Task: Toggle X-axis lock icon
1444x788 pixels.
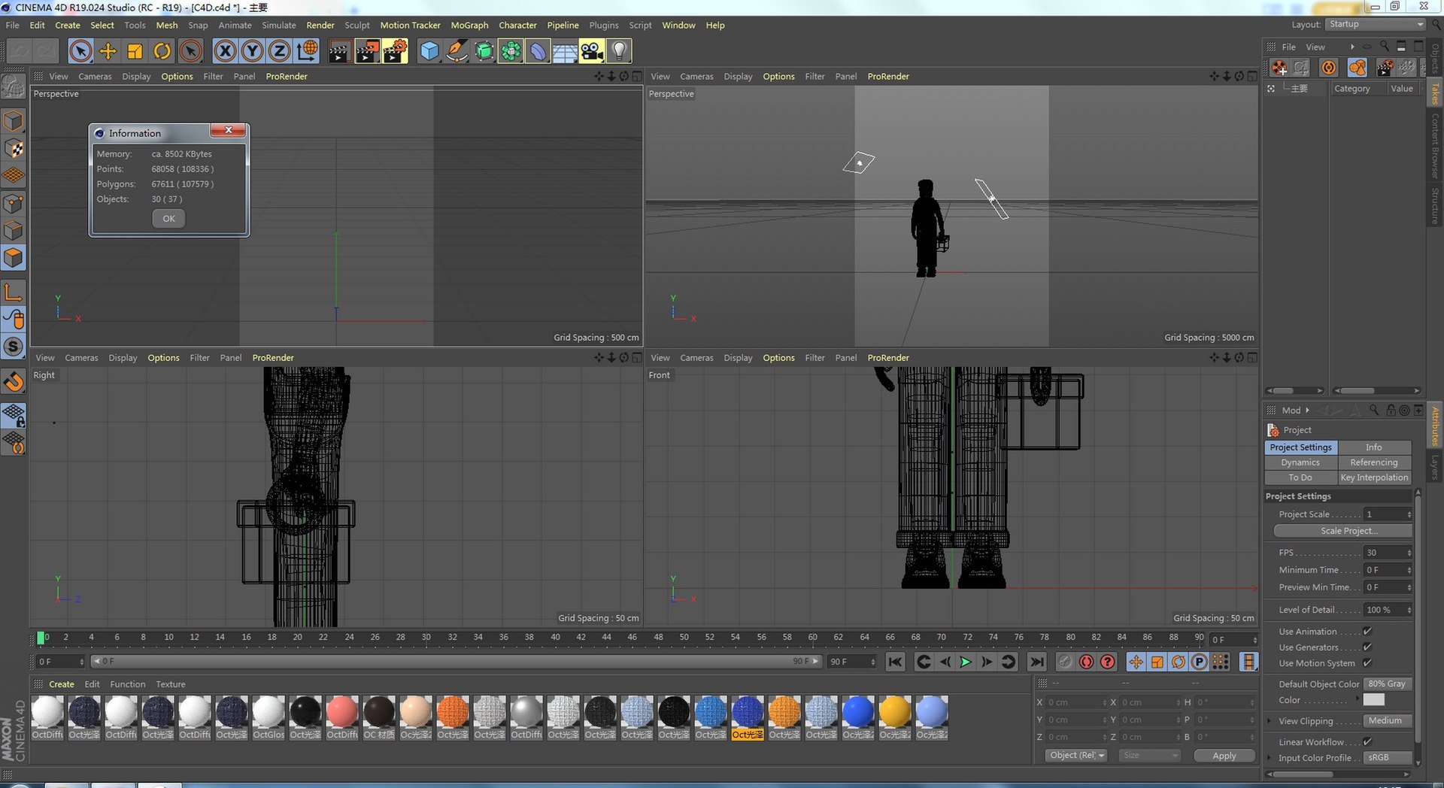Action: pos(225,51)
